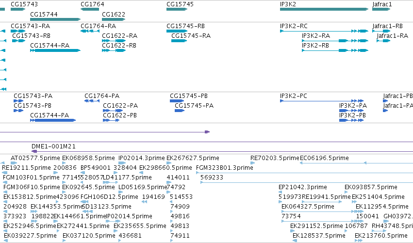
Task: Open the EP21042.3prime EST label
Action: click(303, 187)
